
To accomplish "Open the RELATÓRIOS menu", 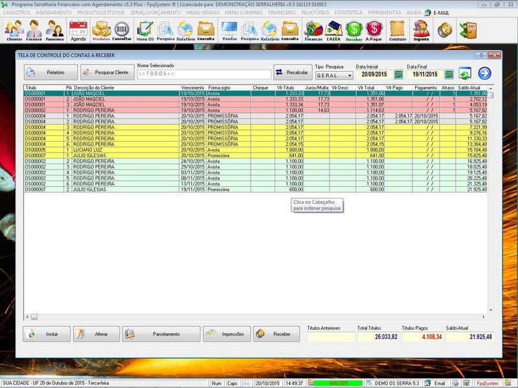I will pyautogui.click(x=315, y=12).
